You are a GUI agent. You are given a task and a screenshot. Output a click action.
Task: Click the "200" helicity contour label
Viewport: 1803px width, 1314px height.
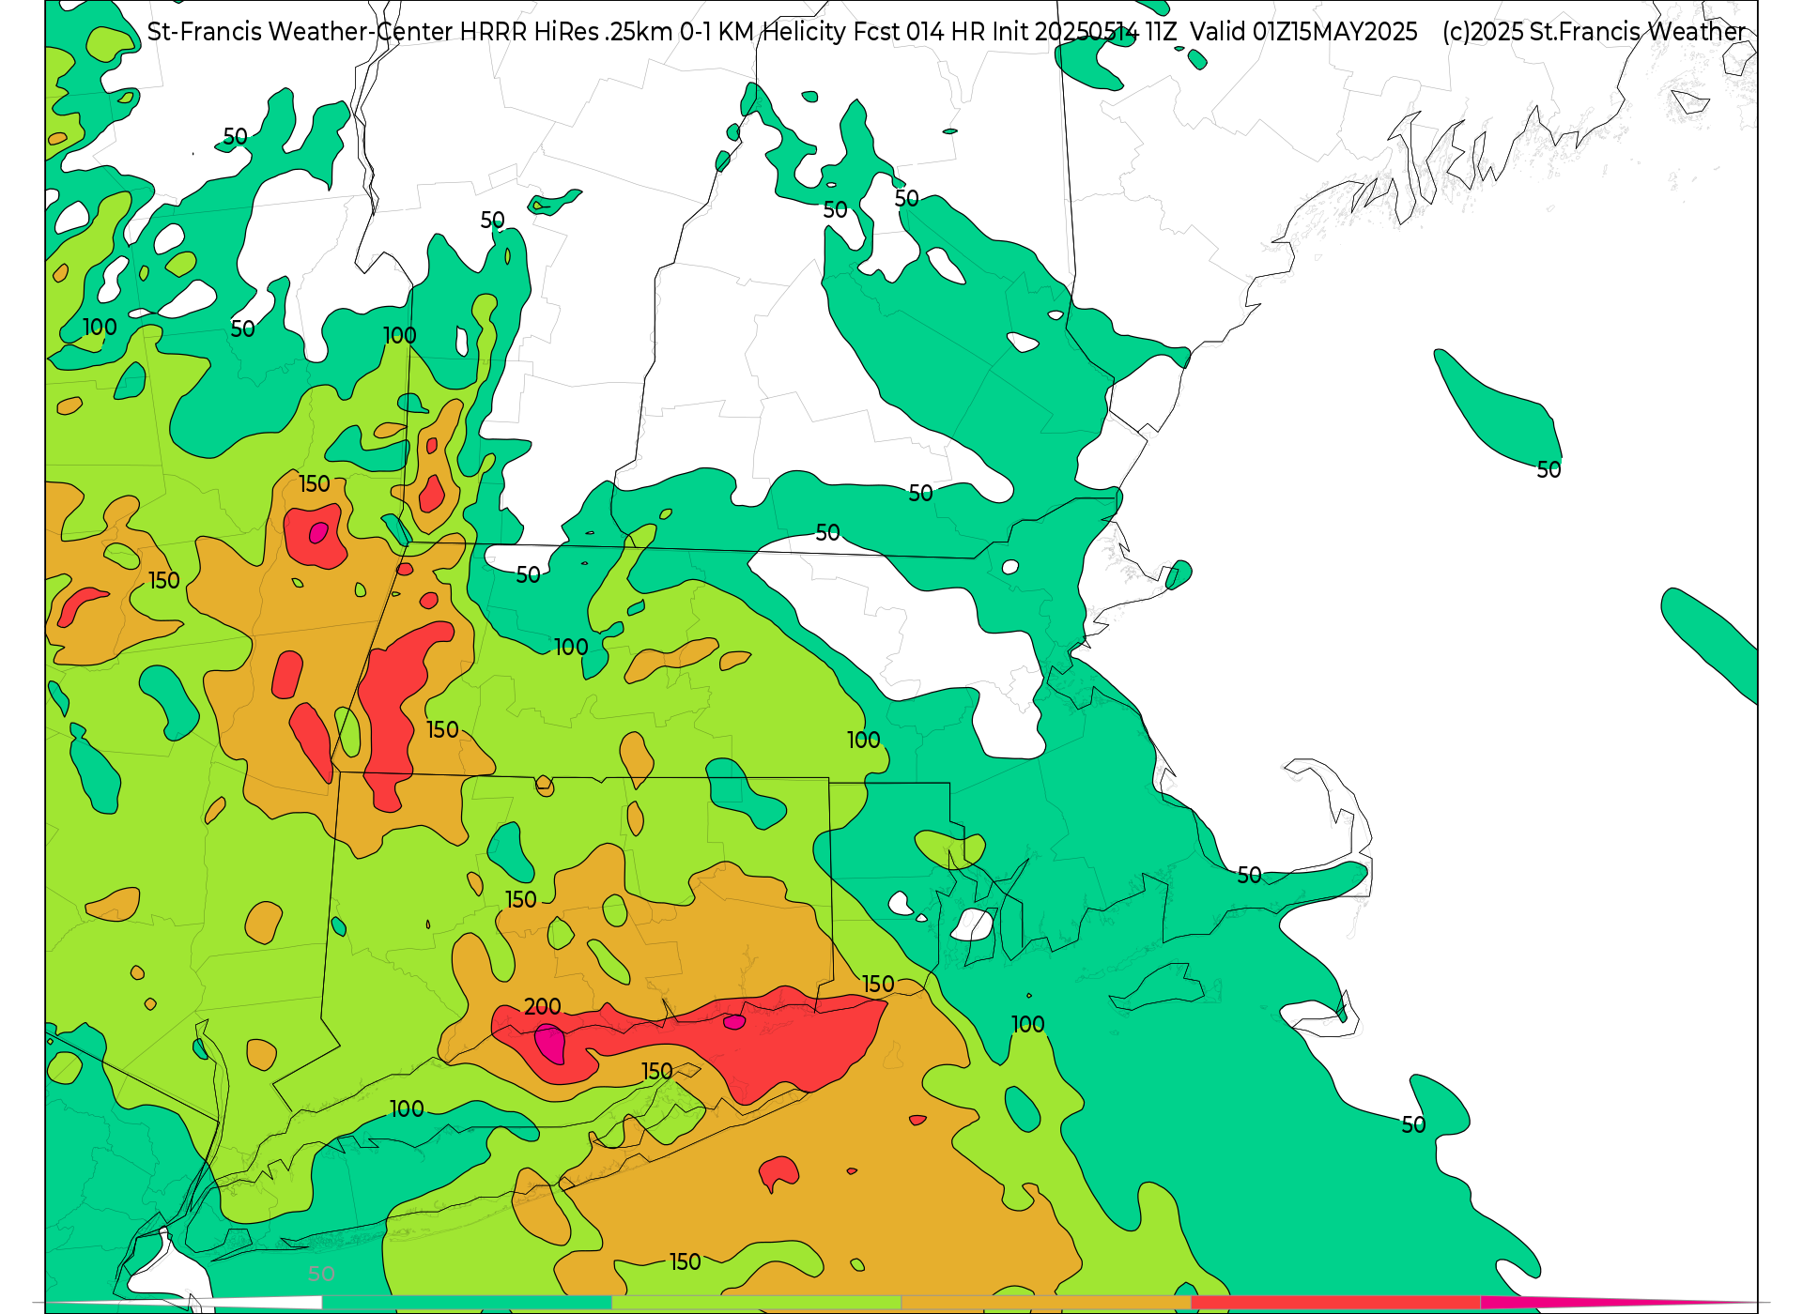coord(542,1007)
